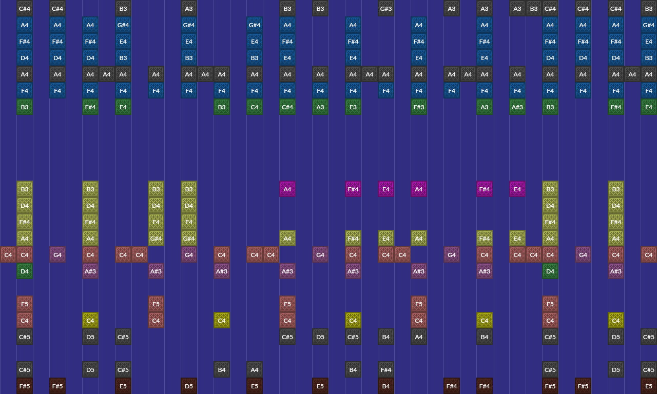Select the olive G#4 note
657x394 pixels.
click(156, 239)
